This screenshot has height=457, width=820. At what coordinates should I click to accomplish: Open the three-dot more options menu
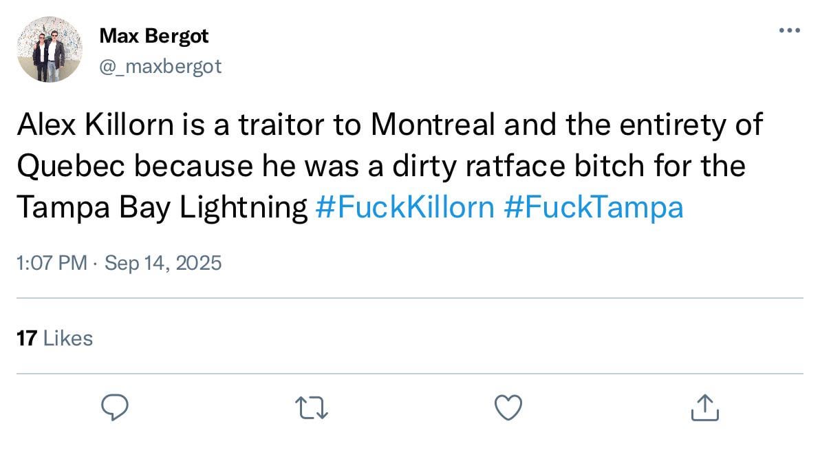pyautogui.click(x=789, y=30)
